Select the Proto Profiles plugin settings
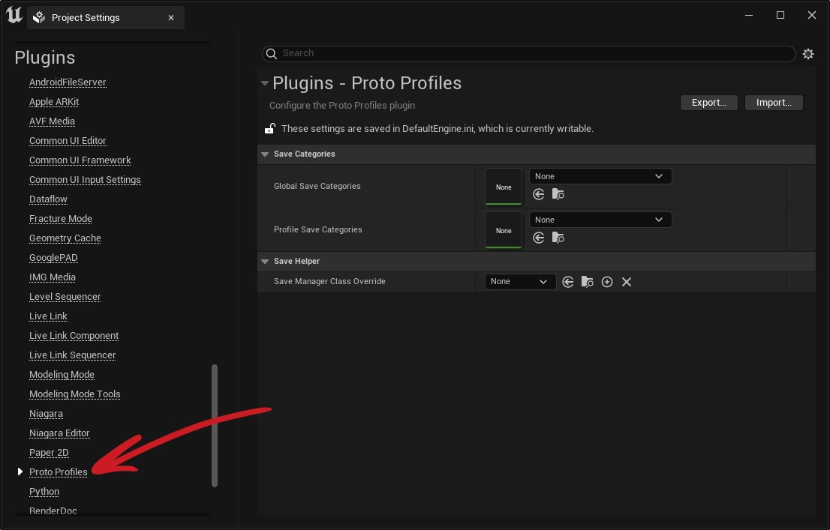This screenshot has height=530, width=830. (x=58, y=472)
